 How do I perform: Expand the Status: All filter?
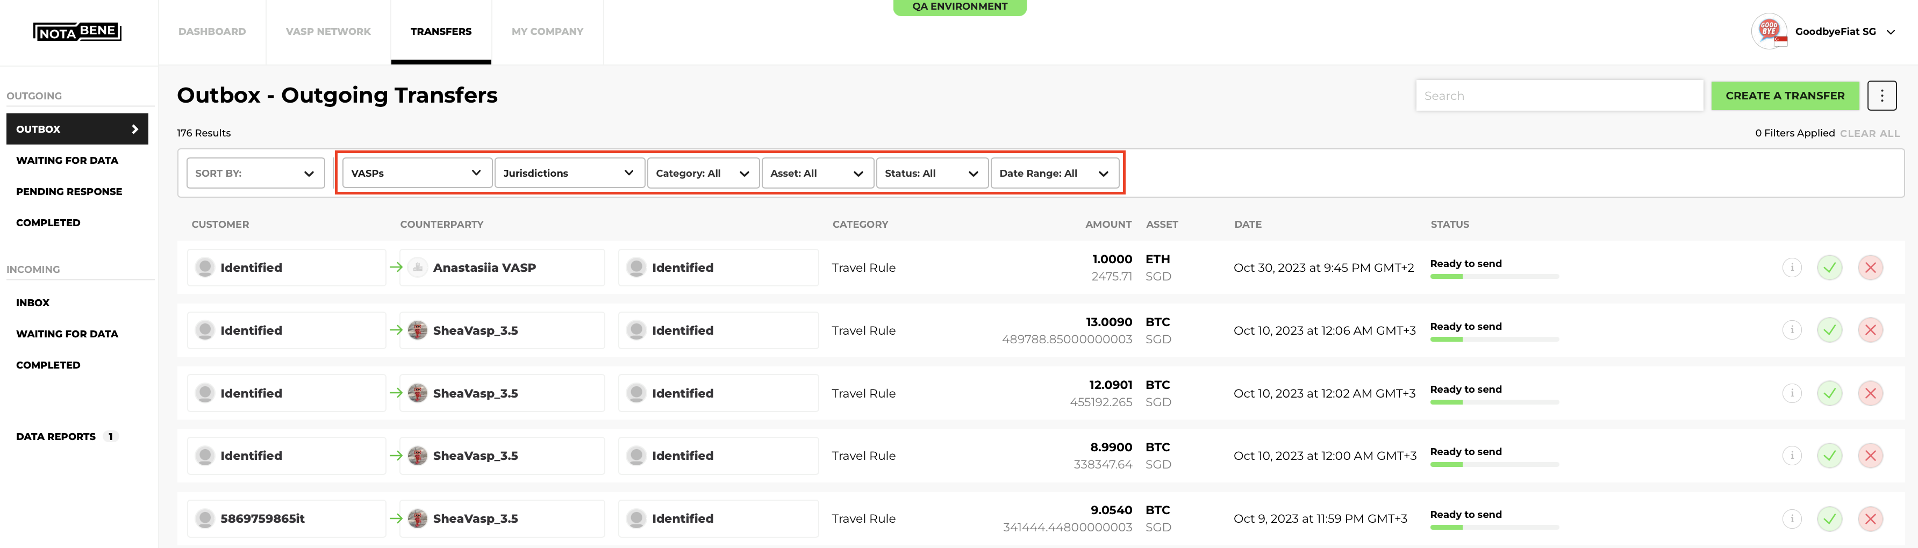(x=932, y=173)
